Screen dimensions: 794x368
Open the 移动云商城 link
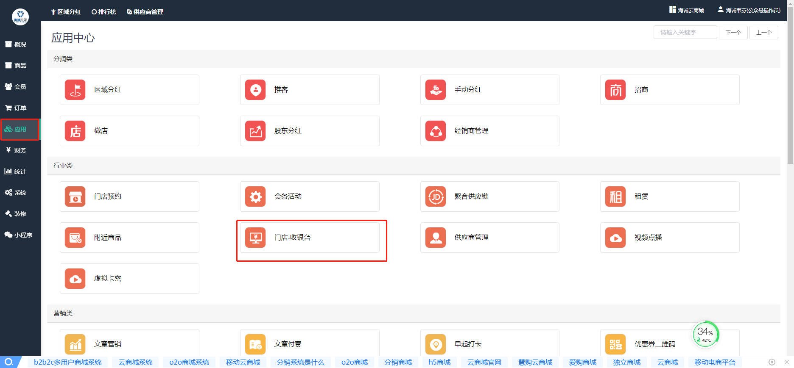pos(243,362)
